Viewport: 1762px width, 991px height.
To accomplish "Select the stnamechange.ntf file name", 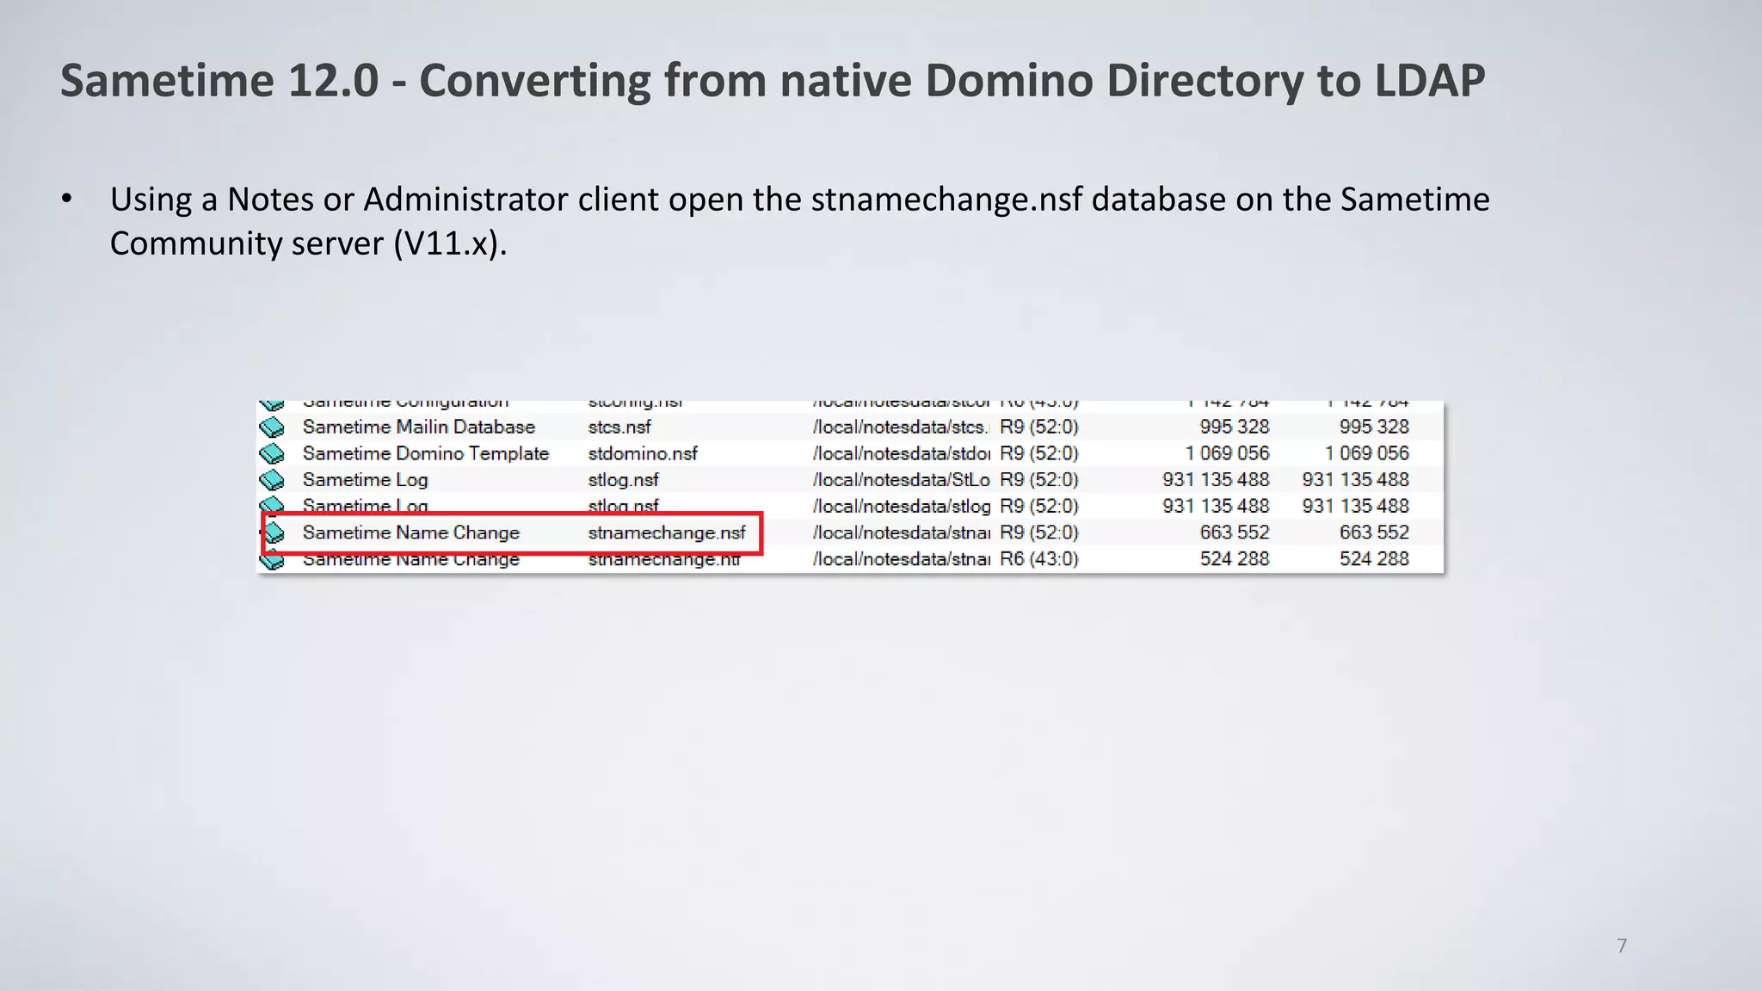I will coord(664,559).
